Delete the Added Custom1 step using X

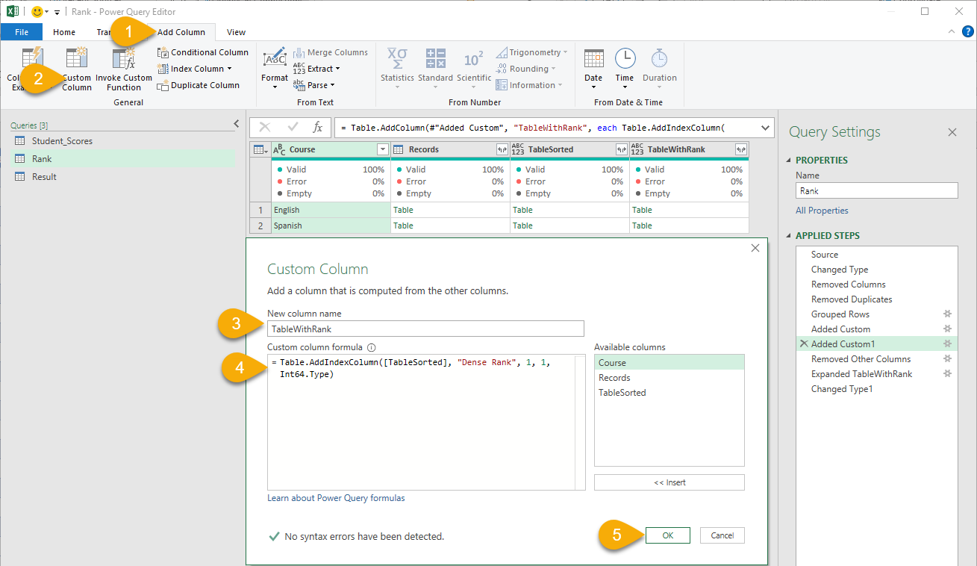803,344
